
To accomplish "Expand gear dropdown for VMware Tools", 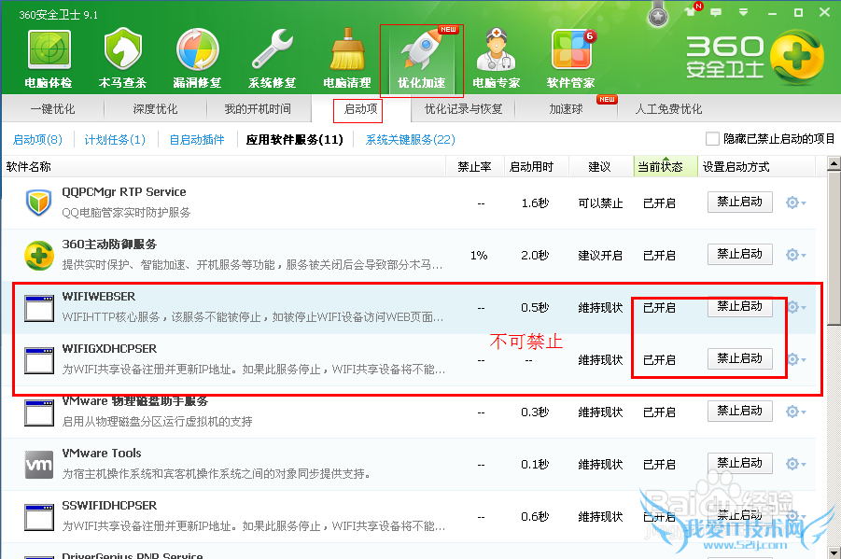I will 796,464.
